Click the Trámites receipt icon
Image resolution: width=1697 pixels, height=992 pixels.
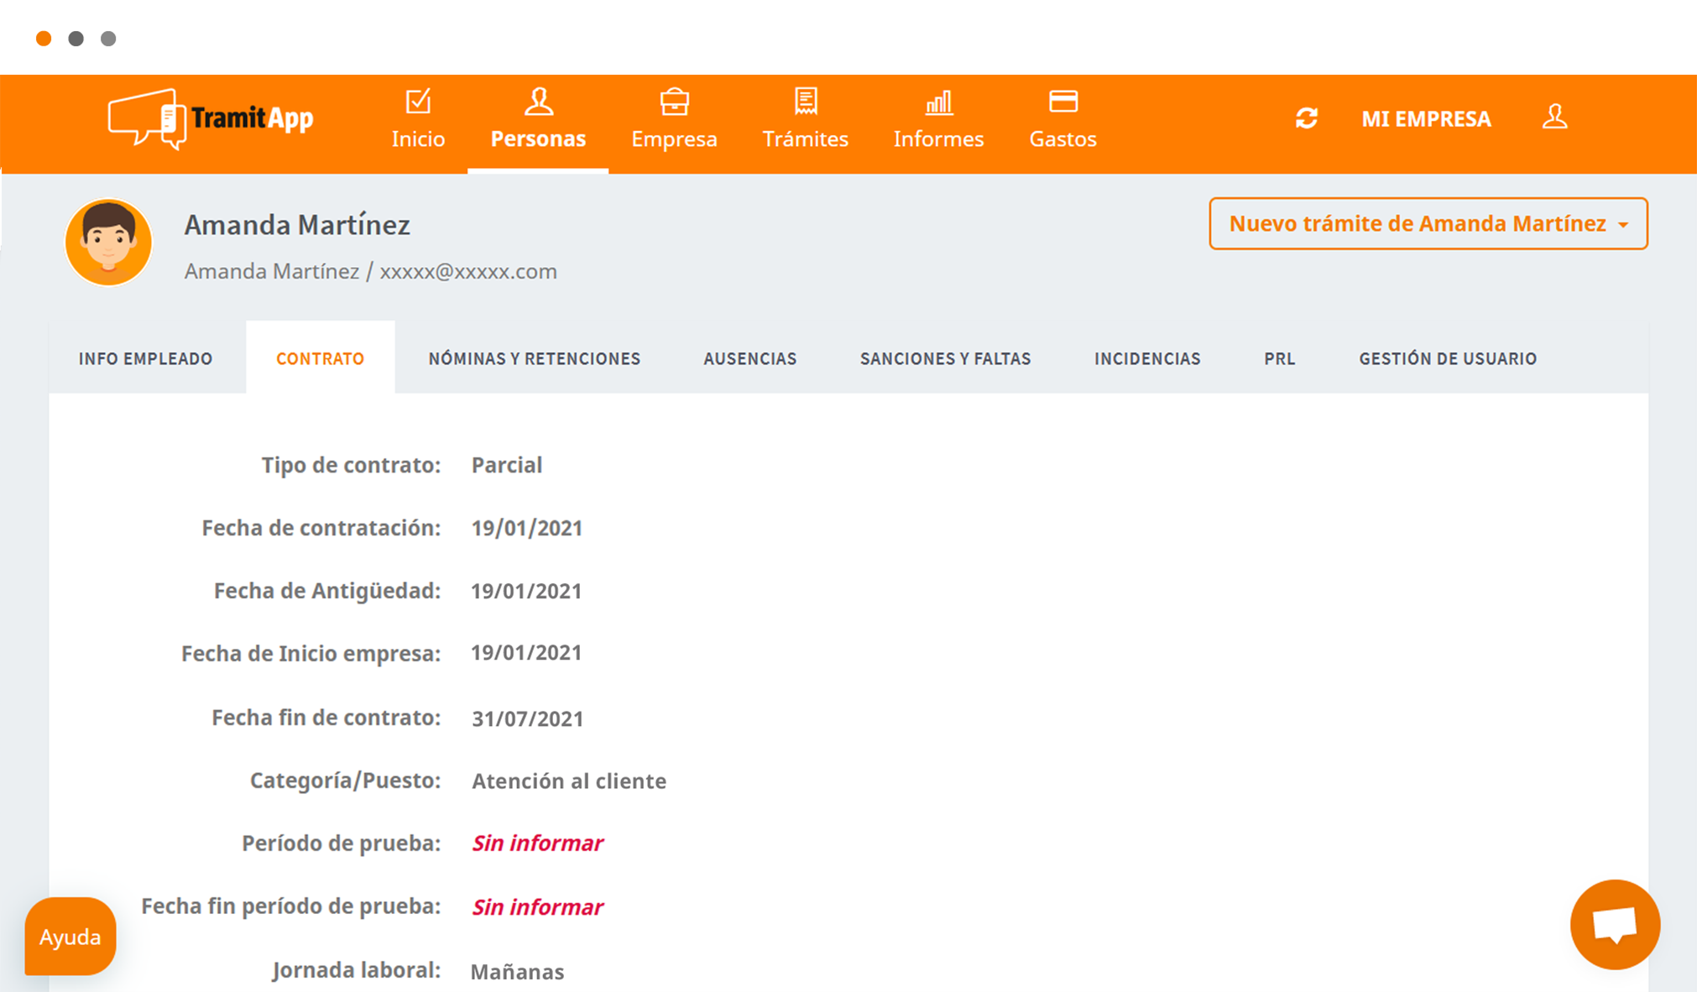click(806, 102)
